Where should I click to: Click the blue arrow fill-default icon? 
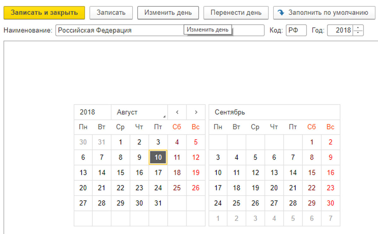tap(281, 13)
